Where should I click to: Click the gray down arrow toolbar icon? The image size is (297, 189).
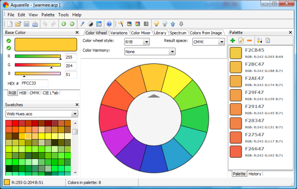pyautogui.click(x=181, y=24)
